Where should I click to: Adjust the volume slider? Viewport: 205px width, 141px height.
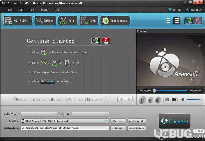point(194,100)
